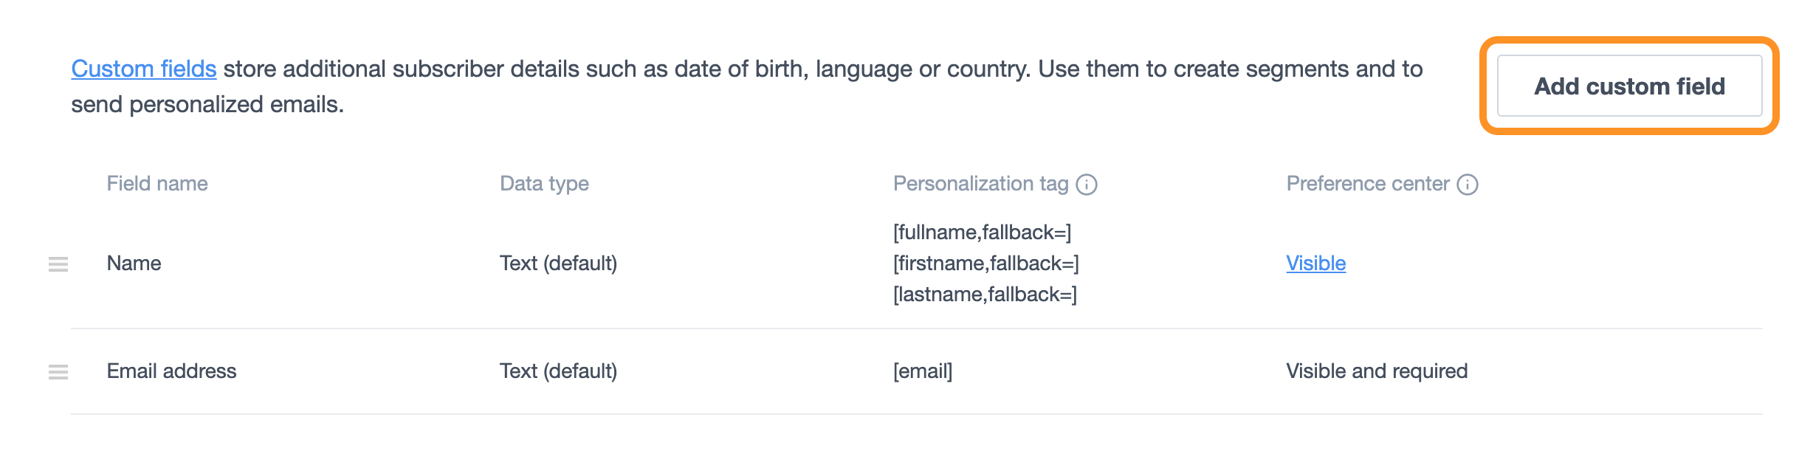Image resolution: width=1813 pixels, height=471 pixels.
Task: Open the Visible link for Name
Action: coord(1315,263)
